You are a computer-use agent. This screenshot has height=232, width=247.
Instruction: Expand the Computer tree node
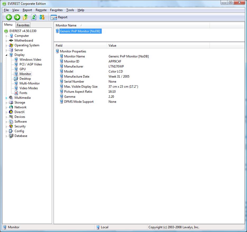pyautogui.click(x=6, y=36)
